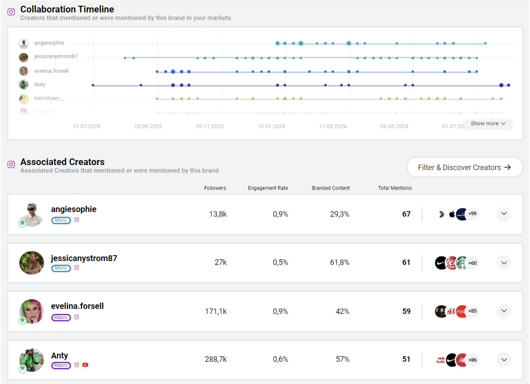Screen dimensions: 530x384
Task: Click Instagram icon beside Collaboration Timeline heading
Action: [11, 12]
